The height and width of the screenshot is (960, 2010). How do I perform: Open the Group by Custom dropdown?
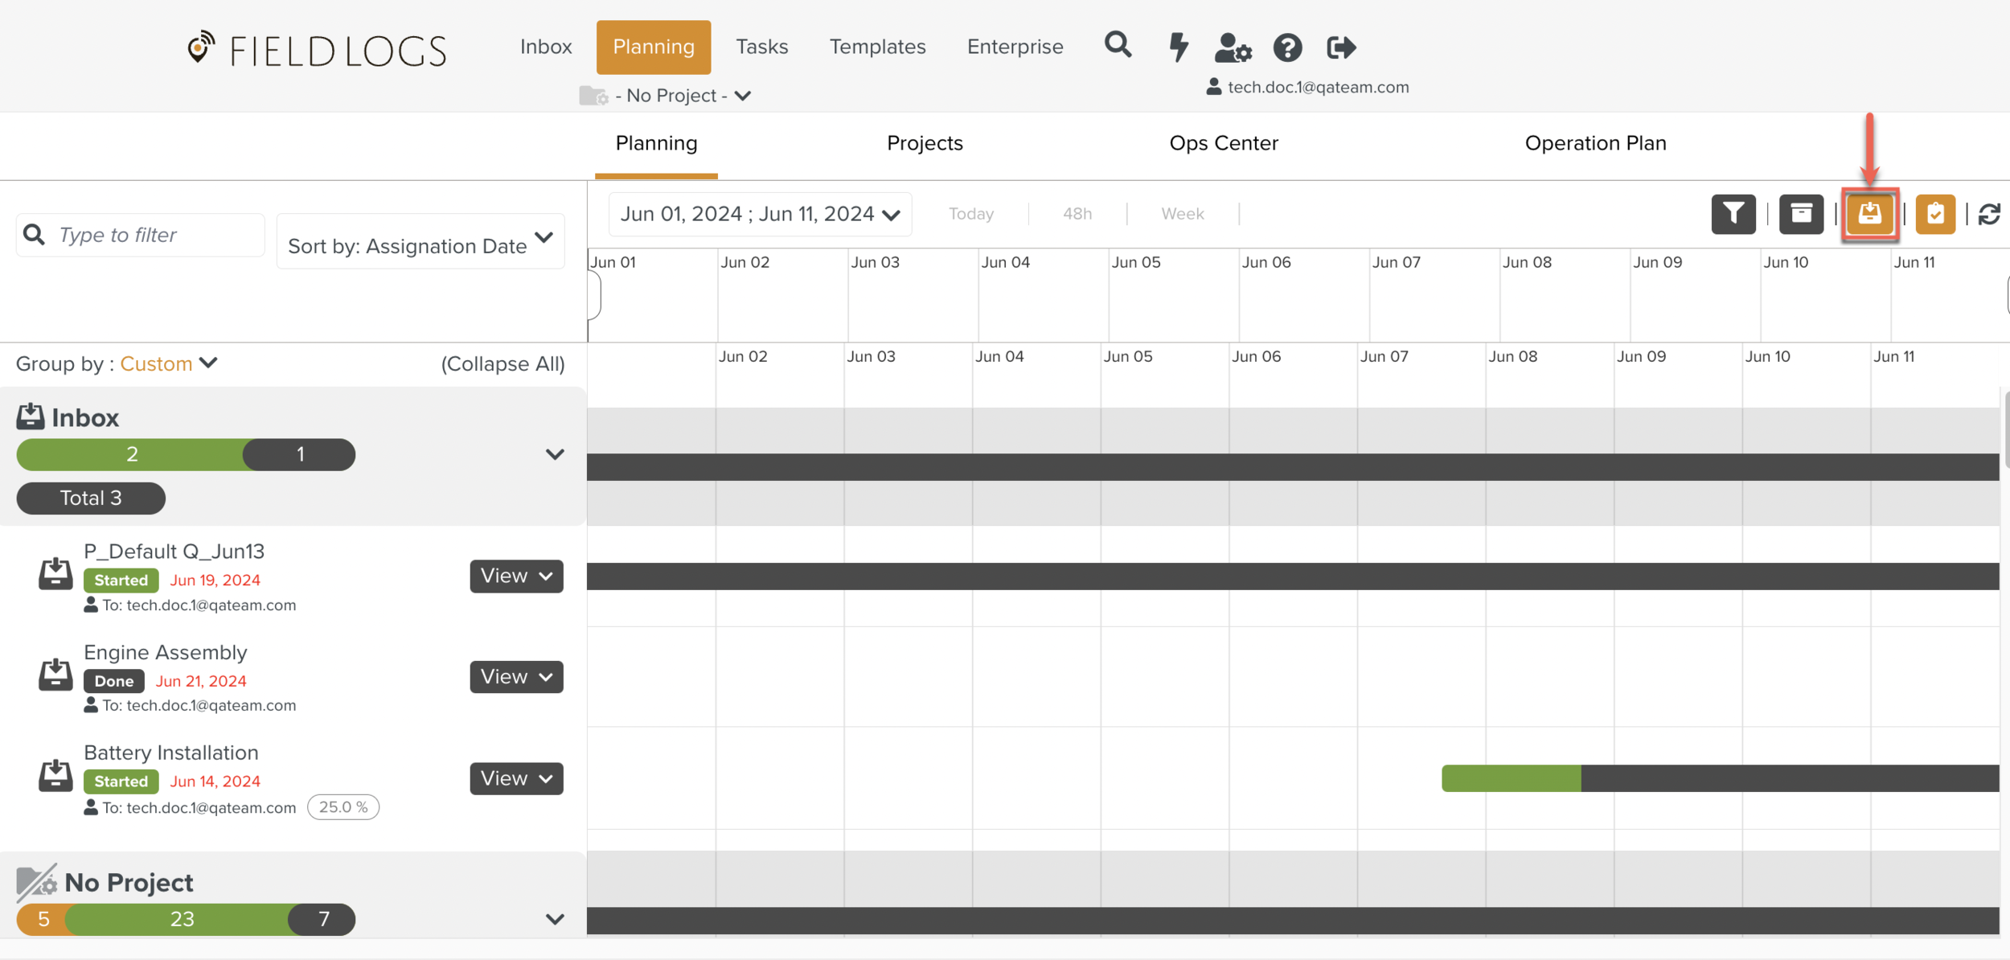pyautogui.click(x=169, y=364)
